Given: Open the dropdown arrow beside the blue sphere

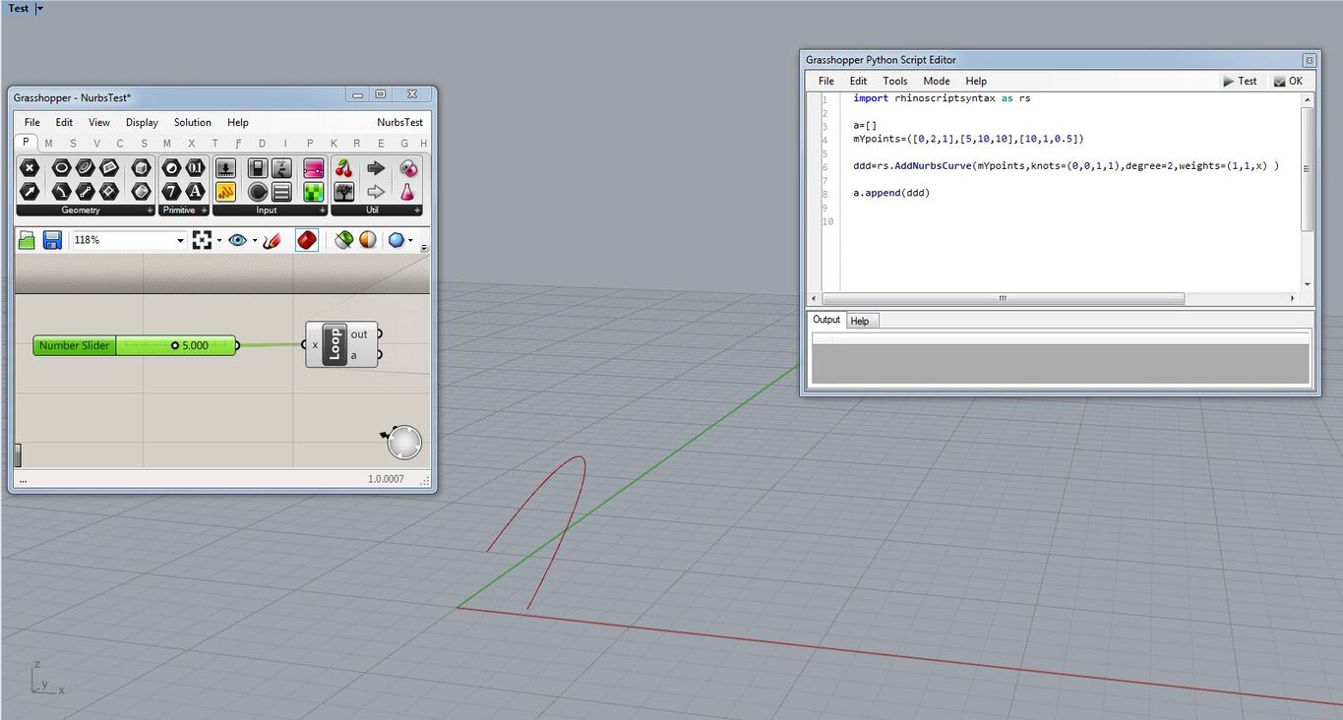Looking at the screenshot, I should tap(411, 241).
